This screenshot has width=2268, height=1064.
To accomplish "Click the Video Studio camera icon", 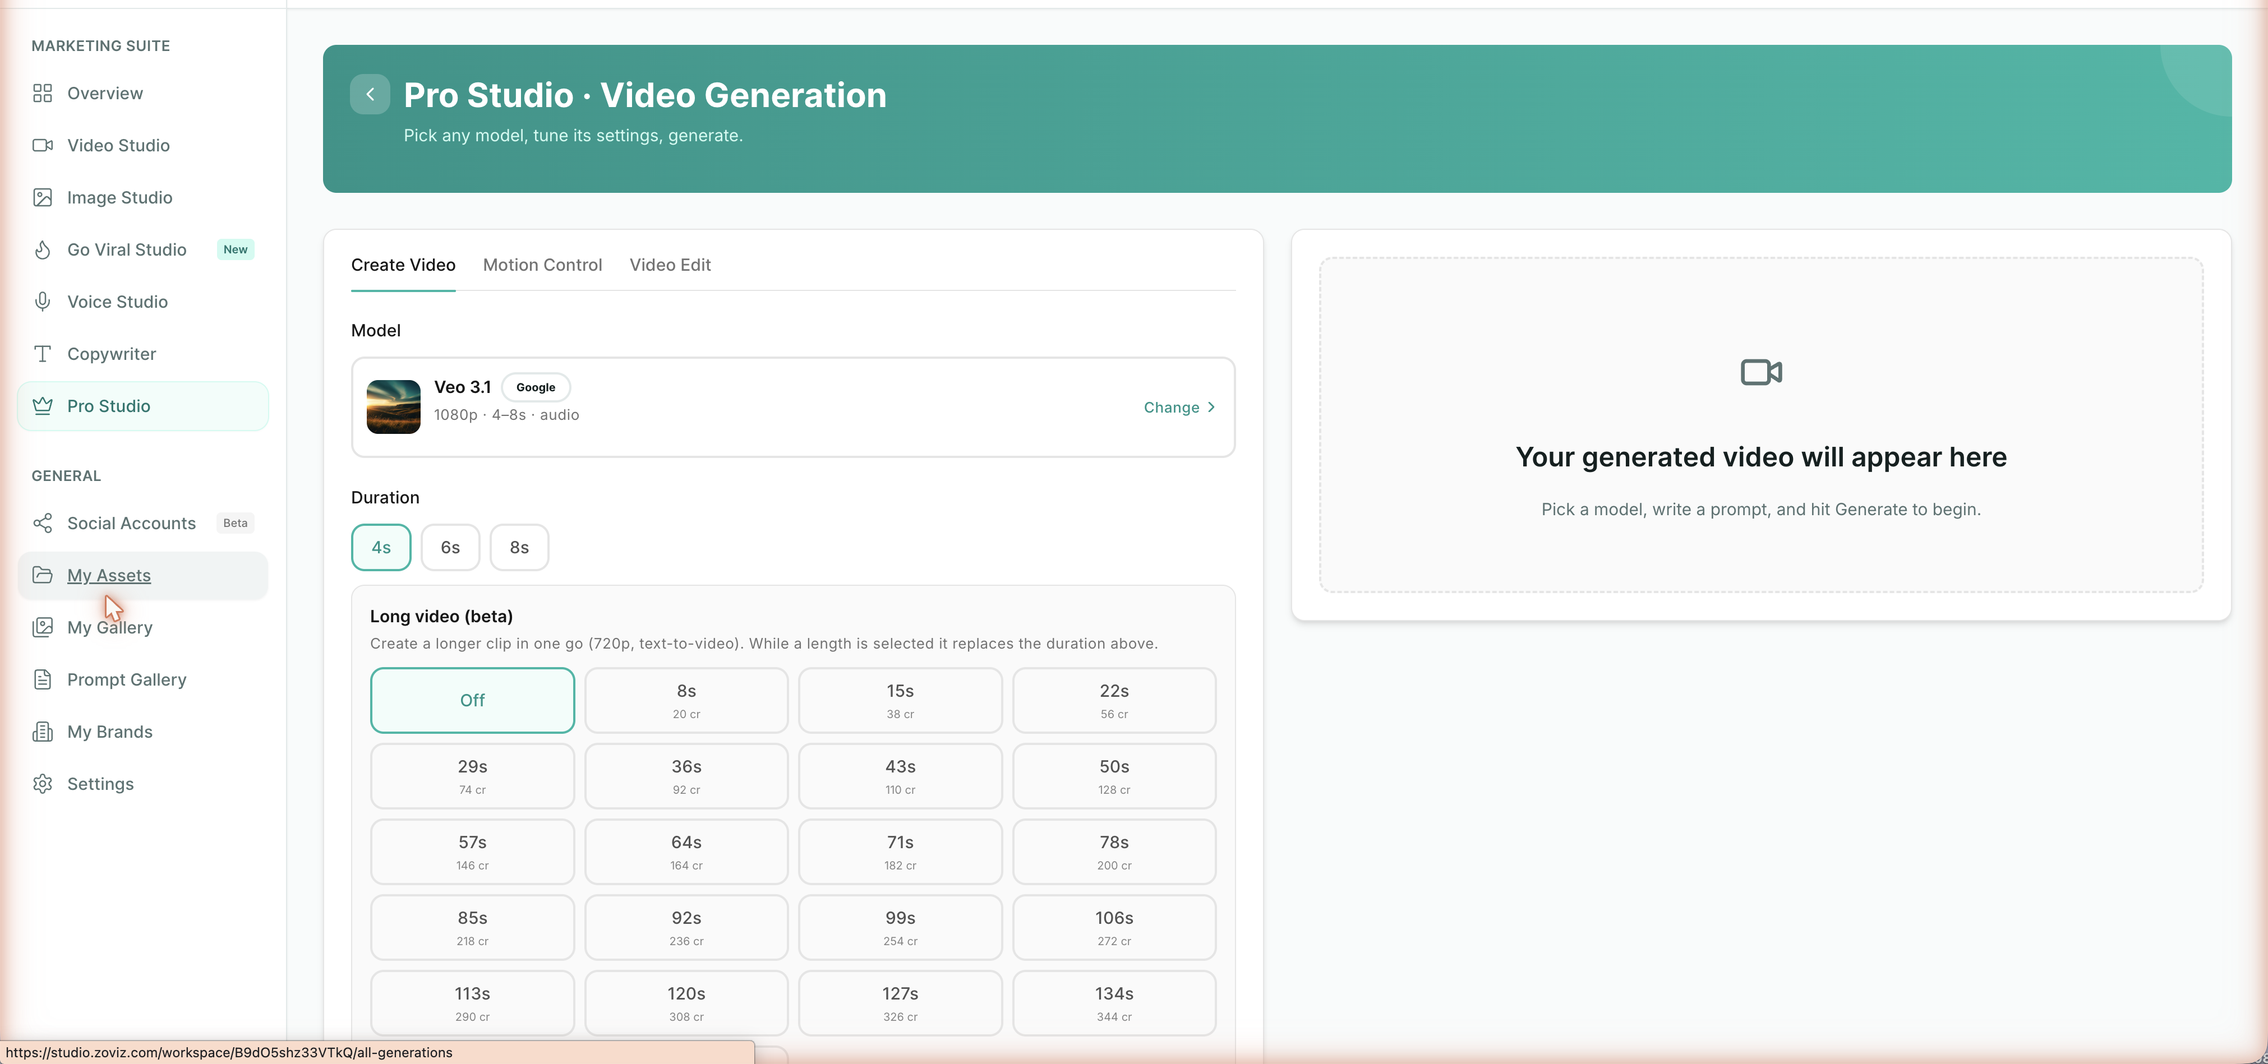I will click(x=42, y=145).
